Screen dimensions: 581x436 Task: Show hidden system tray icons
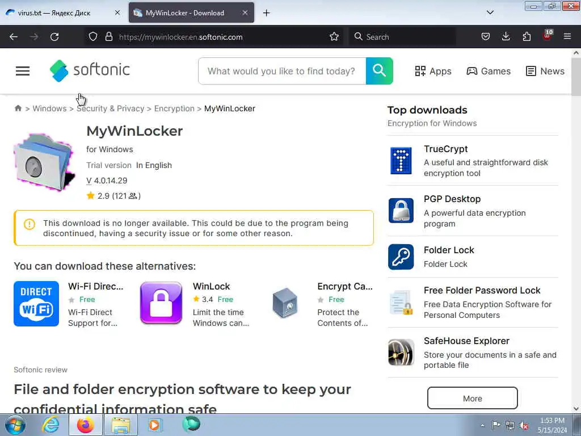point(482,425)
